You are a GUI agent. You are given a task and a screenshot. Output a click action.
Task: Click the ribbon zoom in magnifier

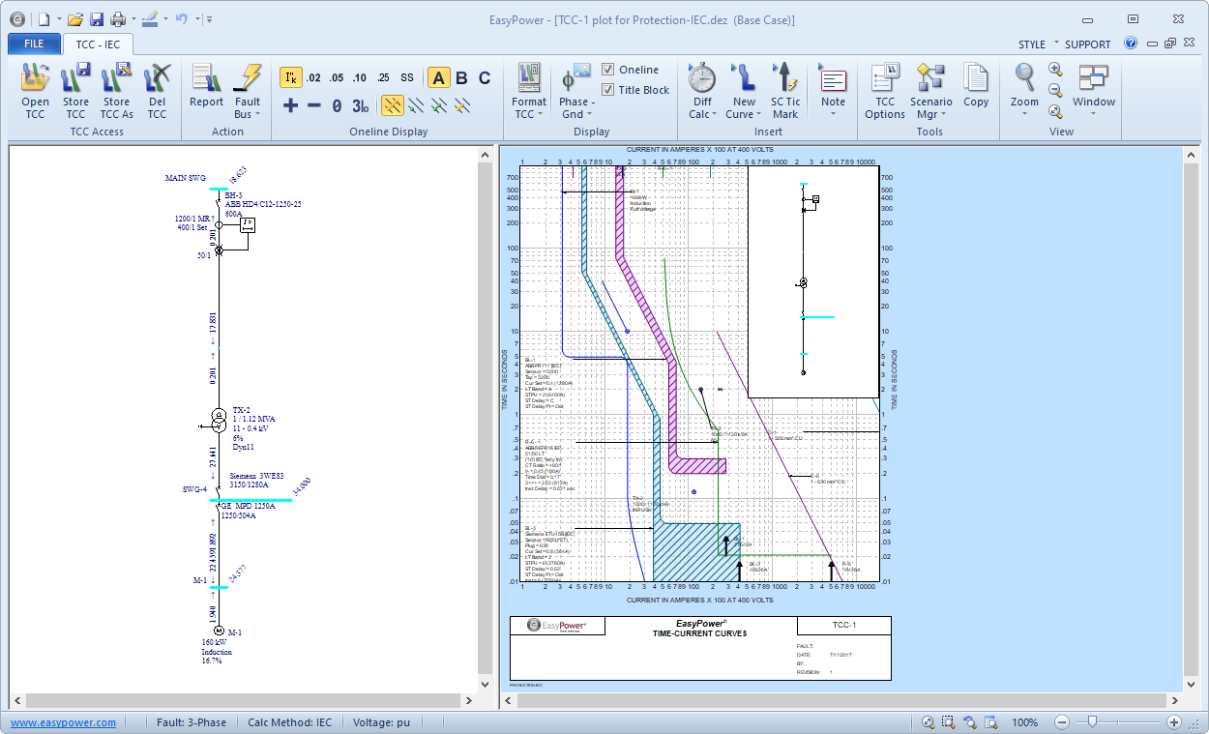[1055, 70]
